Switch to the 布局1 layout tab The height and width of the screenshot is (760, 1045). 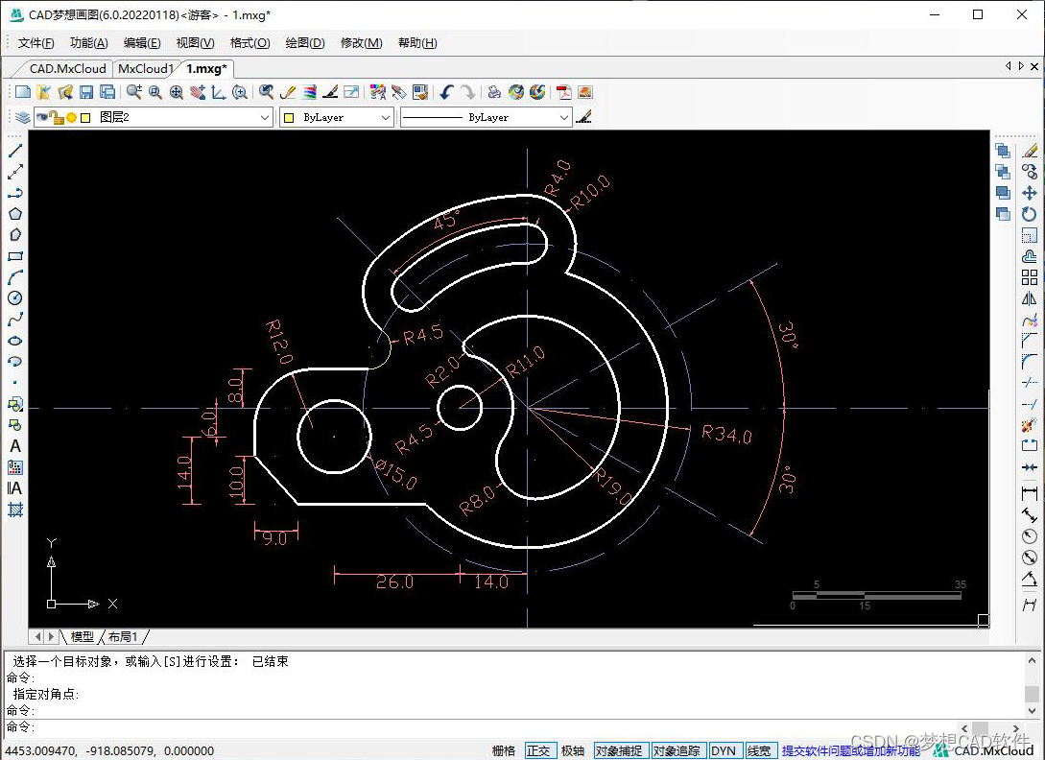pos(123,636)
